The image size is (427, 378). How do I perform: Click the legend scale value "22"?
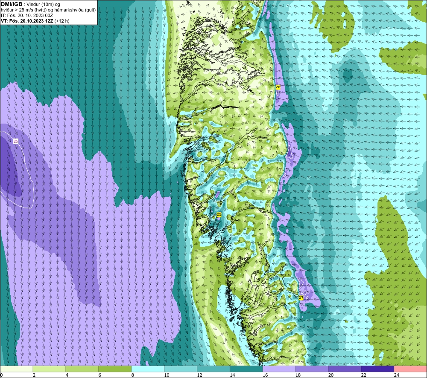point(363,375)
